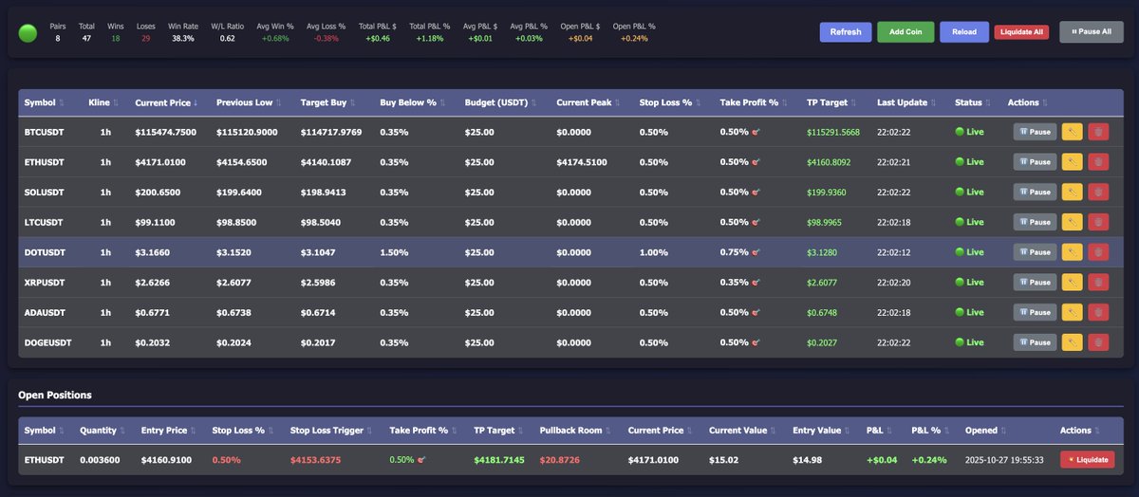Click the target icon beside DOTUSDT 0.75% take profit

pos(756,252)
